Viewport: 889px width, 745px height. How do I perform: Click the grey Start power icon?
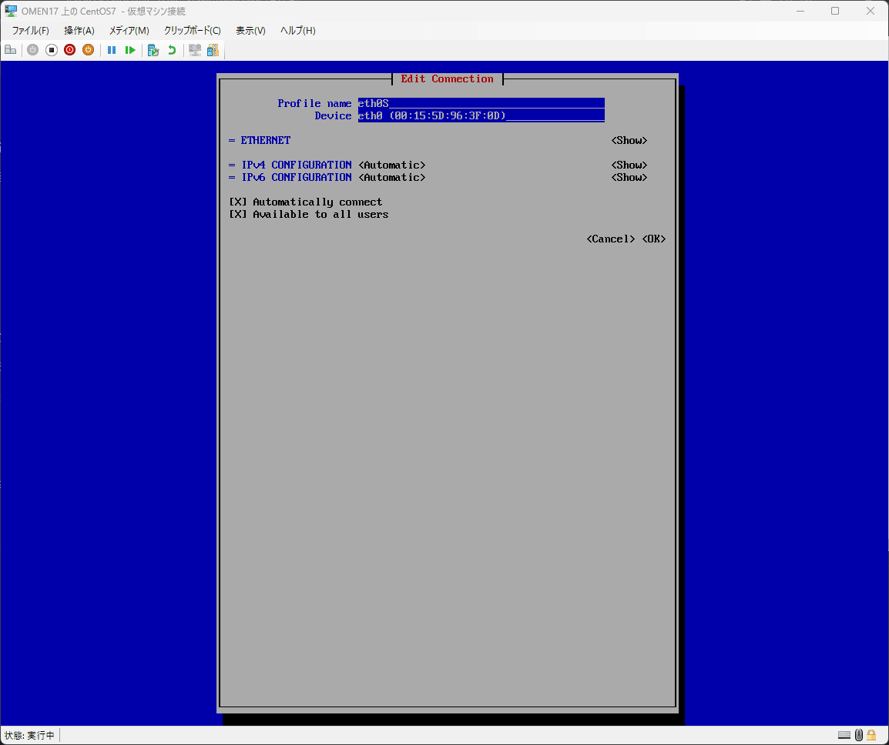33,50
